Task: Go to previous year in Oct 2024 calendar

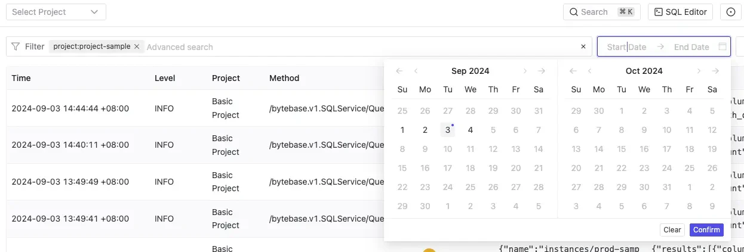Action: point(573,71)
